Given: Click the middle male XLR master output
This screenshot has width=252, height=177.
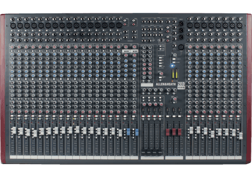Looking at the screenshot, I should tap(181, 30).
